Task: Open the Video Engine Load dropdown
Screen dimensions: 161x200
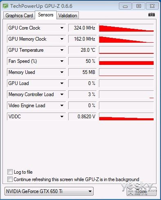Action: tap(62, 106)
